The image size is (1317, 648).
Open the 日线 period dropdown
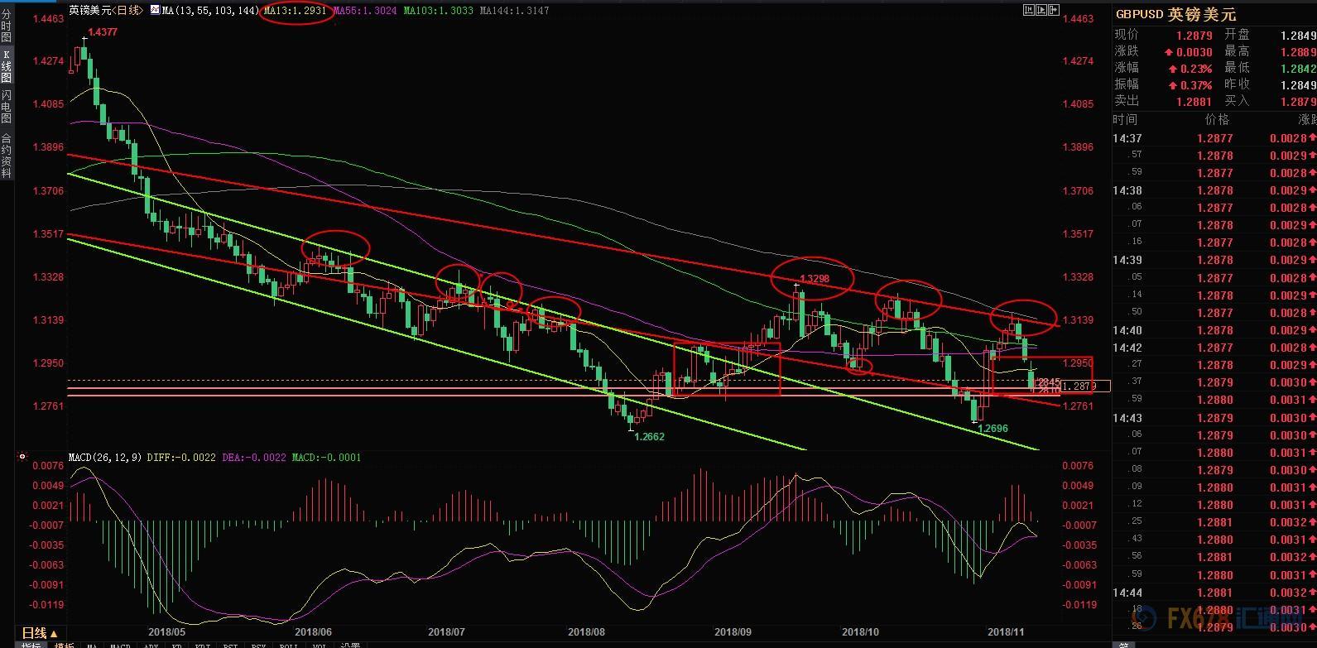39,633
